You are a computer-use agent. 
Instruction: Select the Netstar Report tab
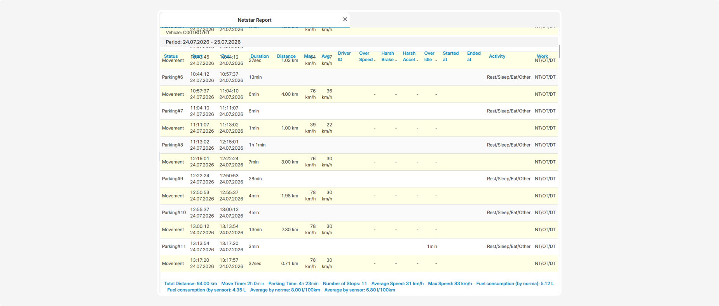click(x=255, y=20)
